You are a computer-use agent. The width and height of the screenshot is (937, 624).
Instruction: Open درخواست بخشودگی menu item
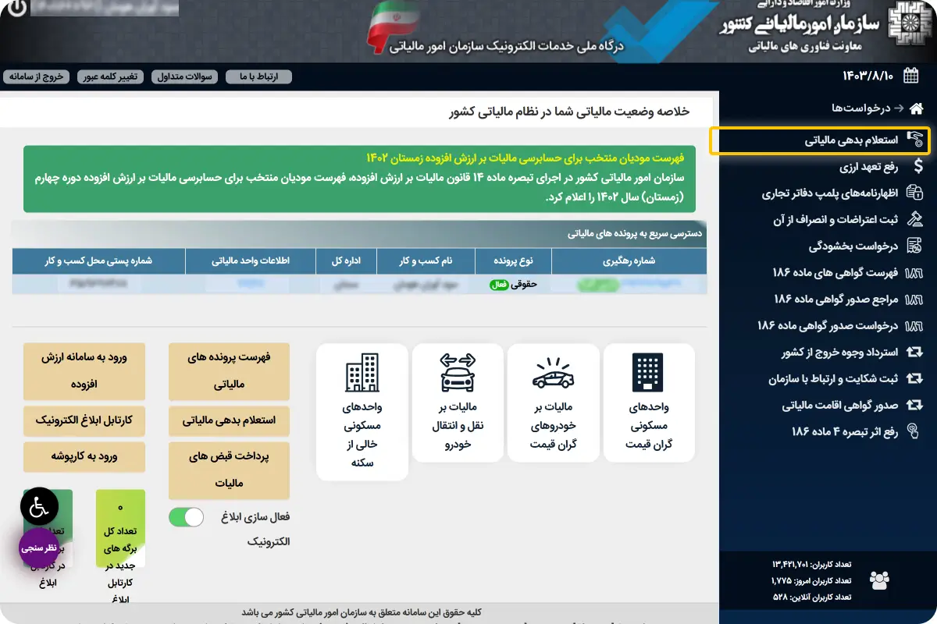853,246
